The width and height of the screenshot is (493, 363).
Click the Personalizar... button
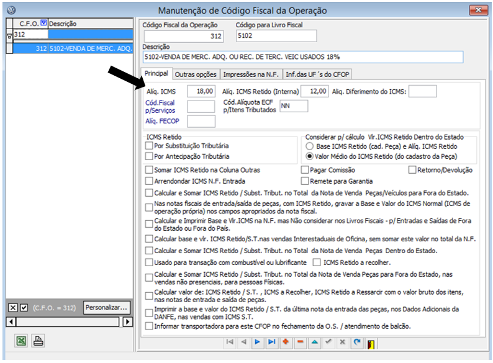106,307
